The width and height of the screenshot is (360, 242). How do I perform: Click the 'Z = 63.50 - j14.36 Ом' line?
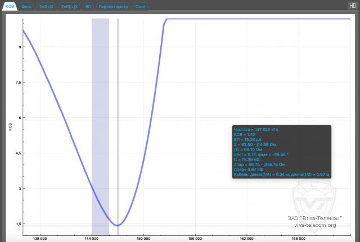click(255, 145)
